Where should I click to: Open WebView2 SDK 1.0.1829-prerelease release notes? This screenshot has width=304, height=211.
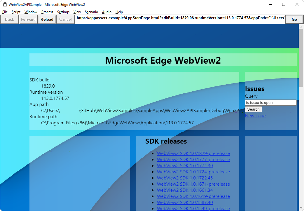193,153
